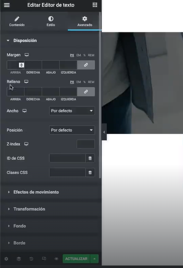The image size is (183, 268).
Task: Collapse the editor panel with arrow handle
Action: click(x=104, y=132)
